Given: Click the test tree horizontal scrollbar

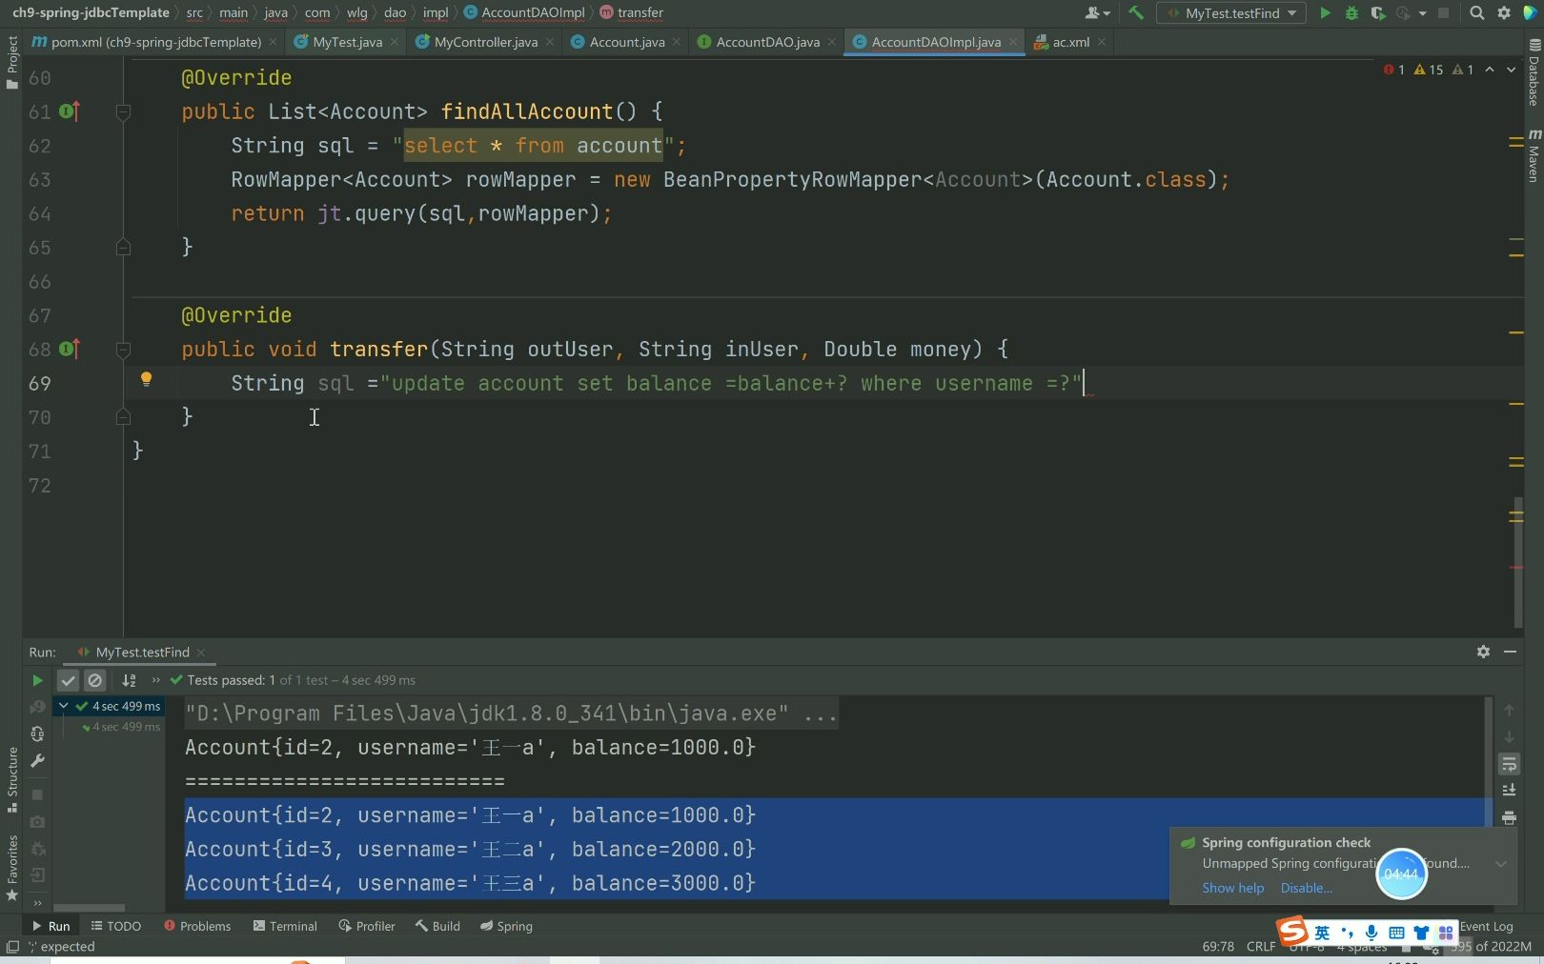Looking at the screenshot, I should [x=89, y=908].
